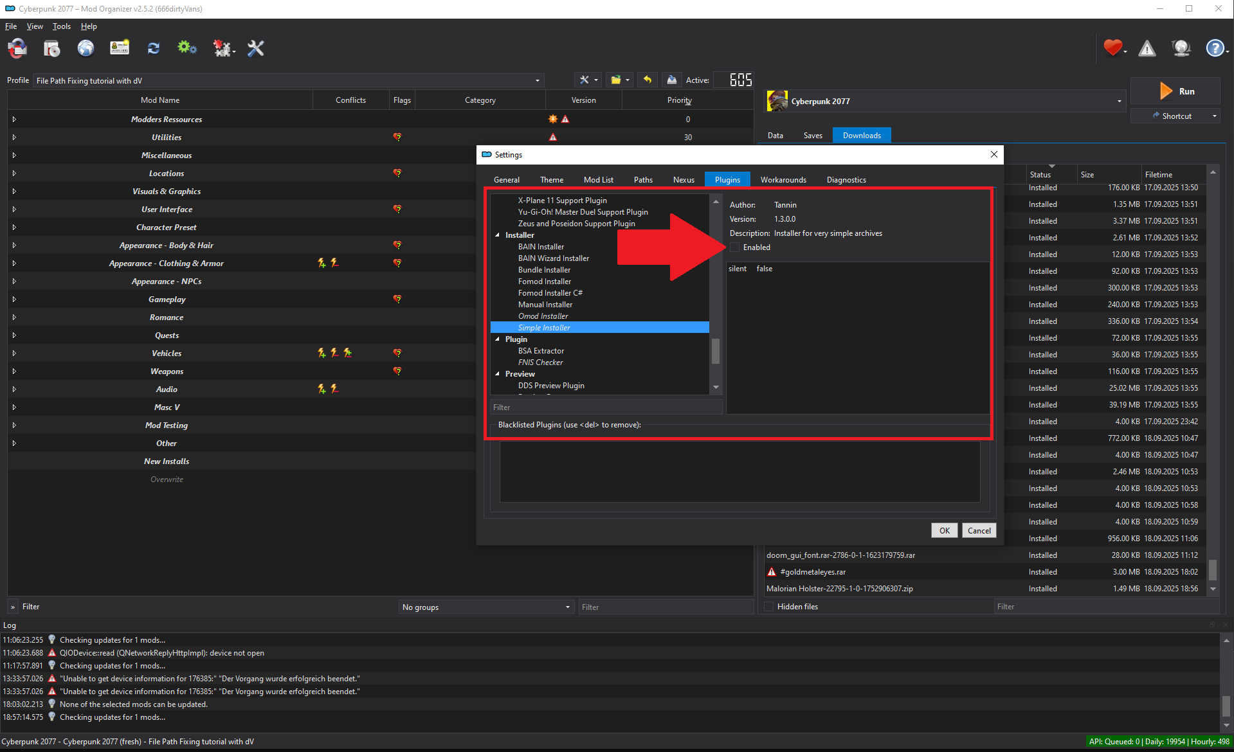
Task: Expand the Vehicles separator in mod list
Action: pyautogui.click(x=14, y=354)
